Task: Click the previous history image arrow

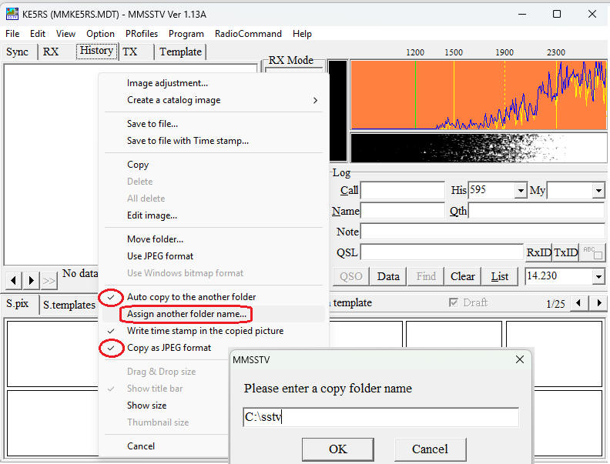Action: coord(13,280)
